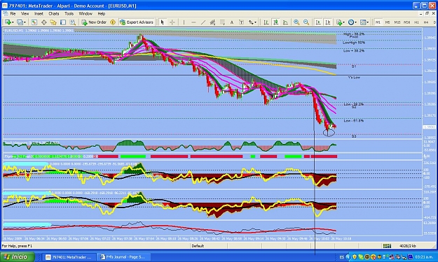The height and width of the screenshot is (262, 438).
Task: Expand the Templates dropdown arrow
Action: (x=368, y=22)
